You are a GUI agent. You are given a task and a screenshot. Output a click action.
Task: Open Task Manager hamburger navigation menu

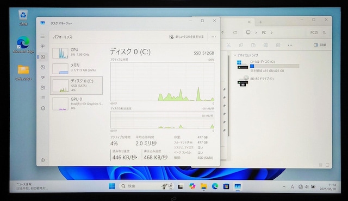tap(42, 36)
